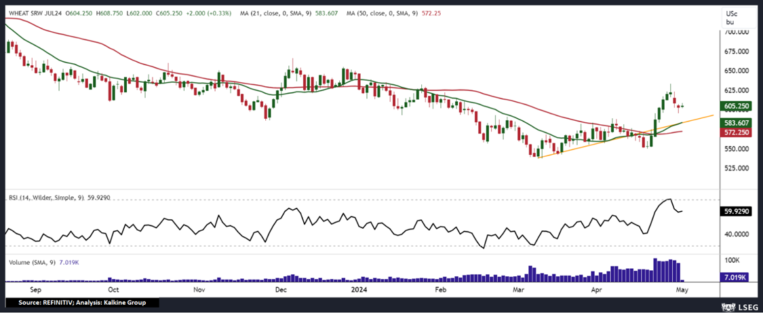
Task: Click the WHEAT SRW JUL24 symbol label
Action: 36,13
